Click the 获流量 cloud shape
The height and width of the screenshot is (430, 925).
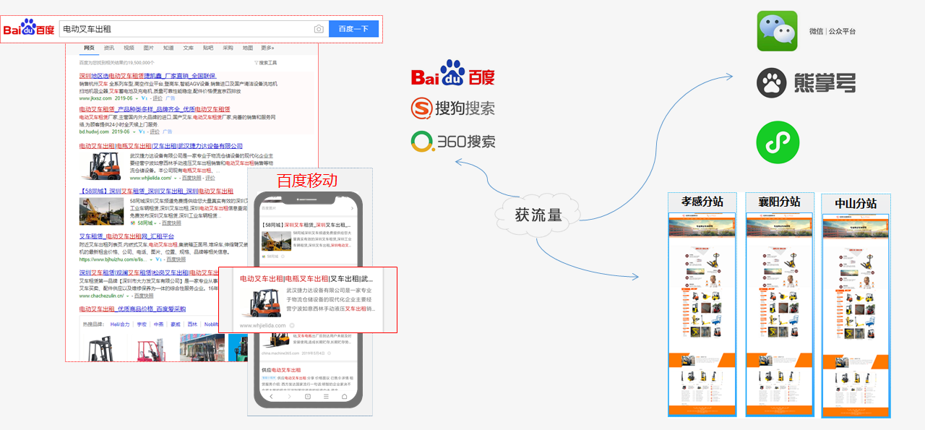click(538, 215)
